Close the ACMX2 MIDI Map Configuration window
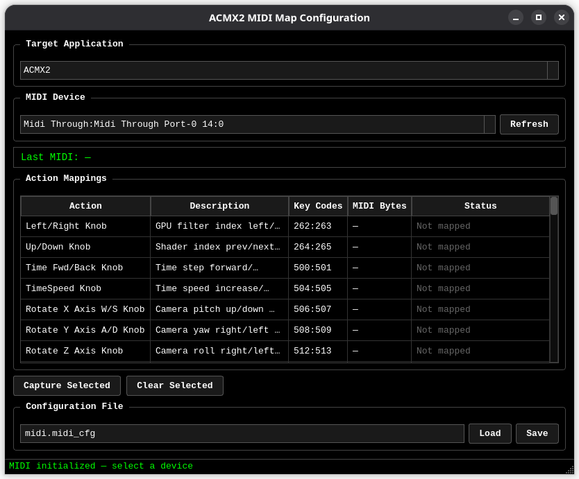 point(561,18)
